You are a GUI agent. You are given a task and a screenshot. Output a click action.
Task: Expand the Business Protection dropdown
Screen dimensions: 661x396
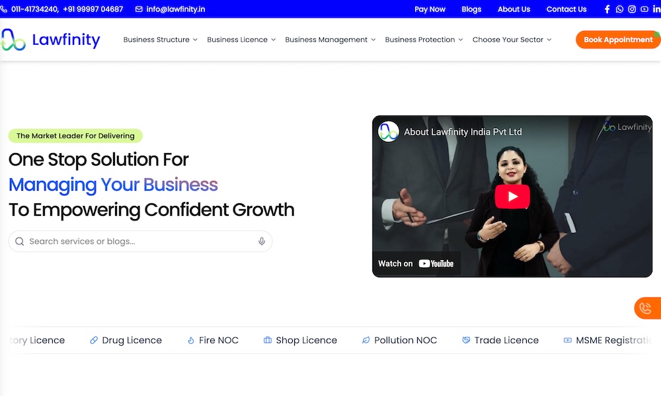pos(424,40)
